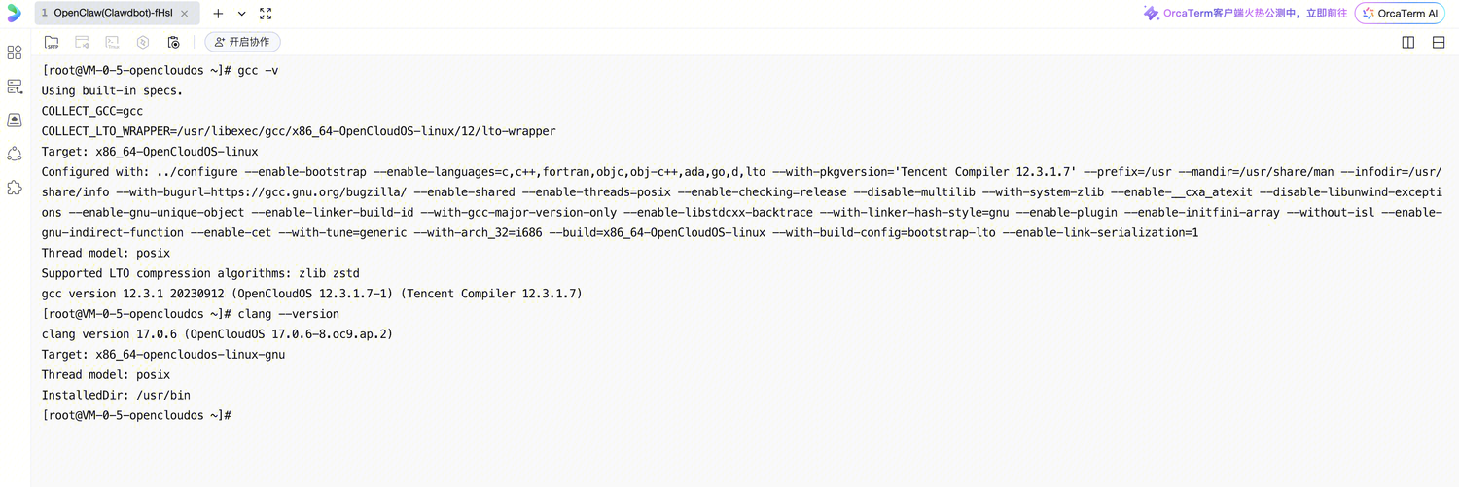Open the server list sidebar icon
Screen dimensions: 1459x487
point(15,87)
